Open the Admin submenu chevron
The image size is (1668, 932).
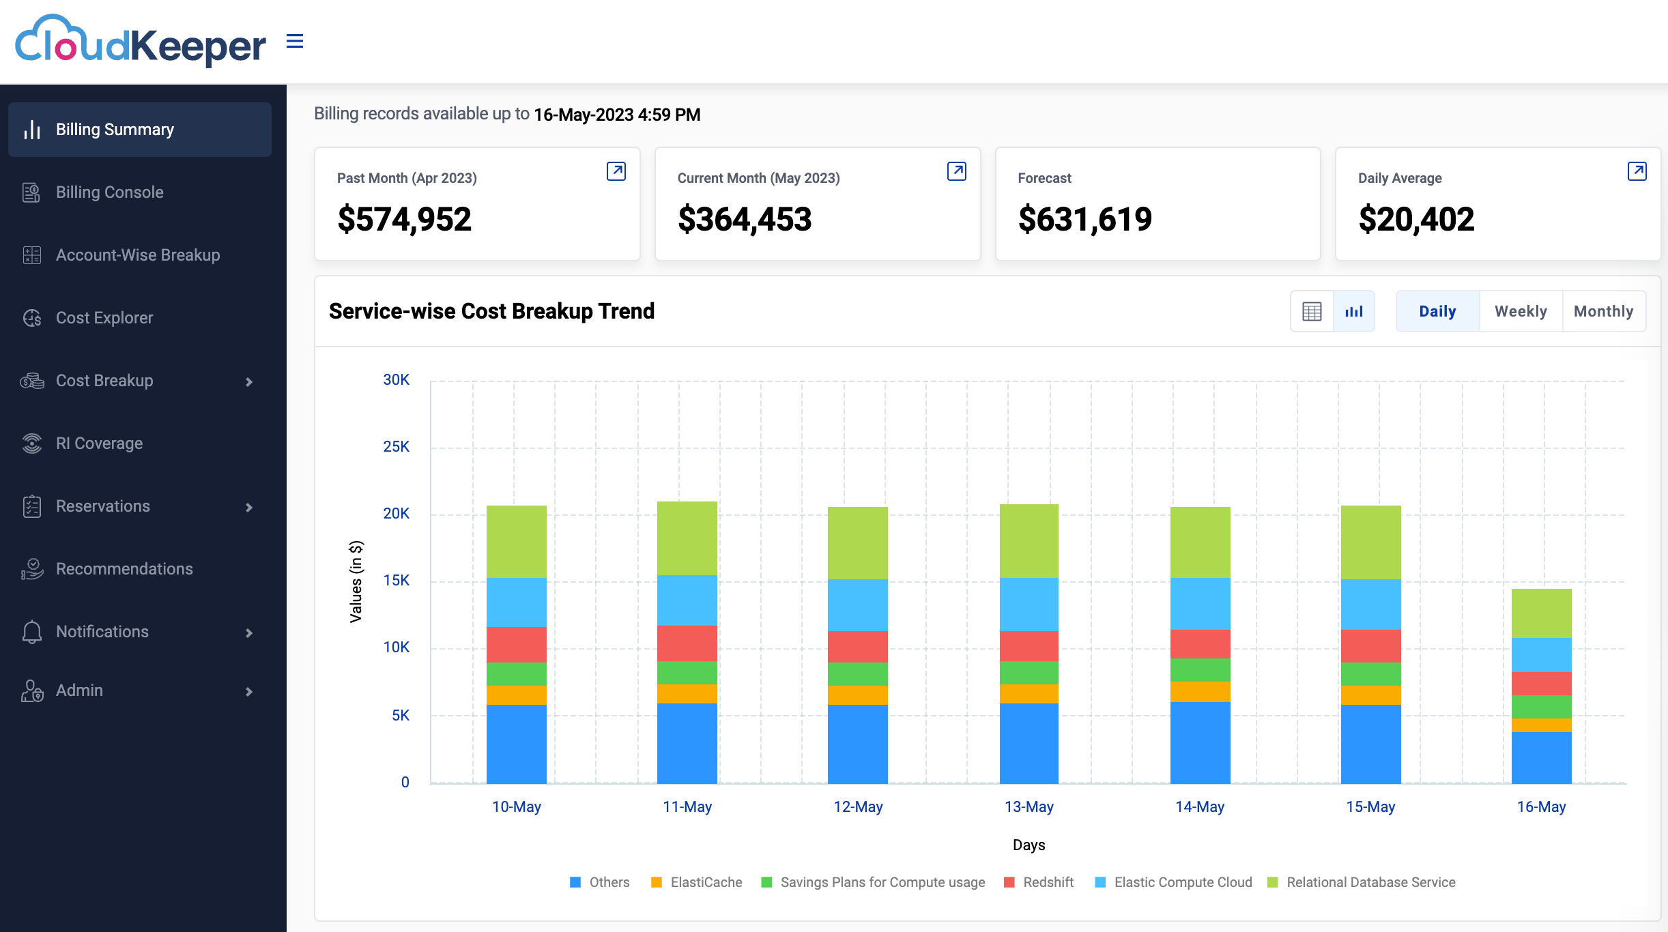tap(249, 690)
